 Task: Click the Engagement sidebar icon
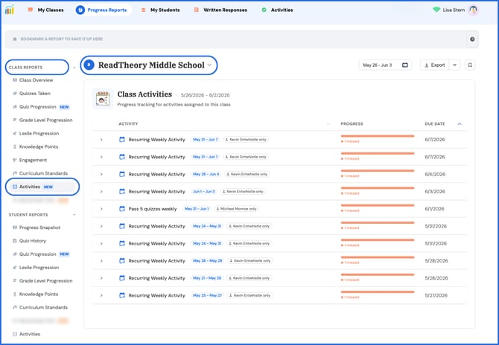coord(15,160)
